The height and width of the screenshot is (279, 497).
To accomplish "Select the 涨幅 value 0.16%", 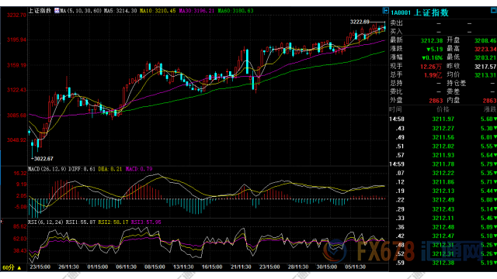I will [433, 57].
